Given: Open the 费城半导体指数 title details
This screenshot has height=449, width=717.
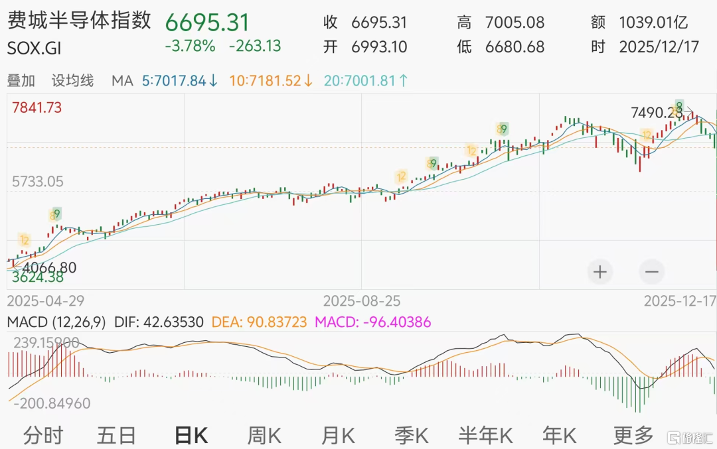Looking at the screenshot, I should 79,21.
